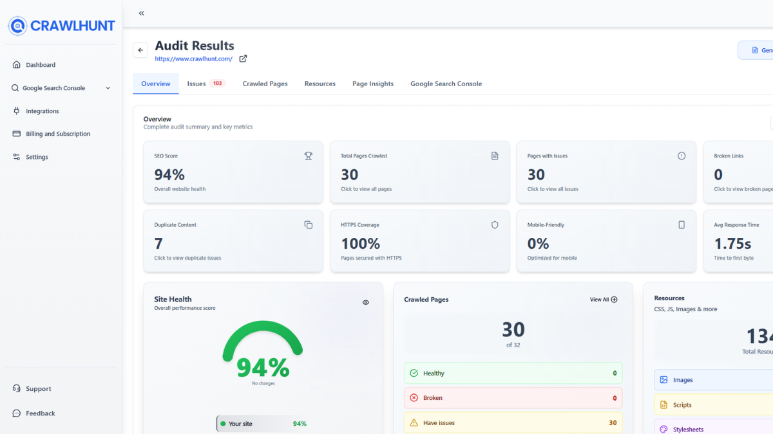This screenshot has width=773, height=434.
Task: Click the X circle icon in Broken row
Action: tap(414, 398)
